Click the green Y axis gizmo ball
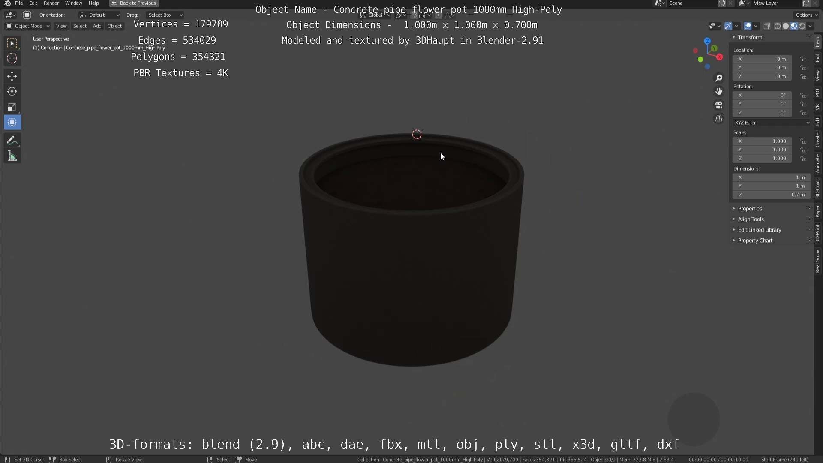Image resolution: width=823 pixels, height=463 pixels. 715,48
